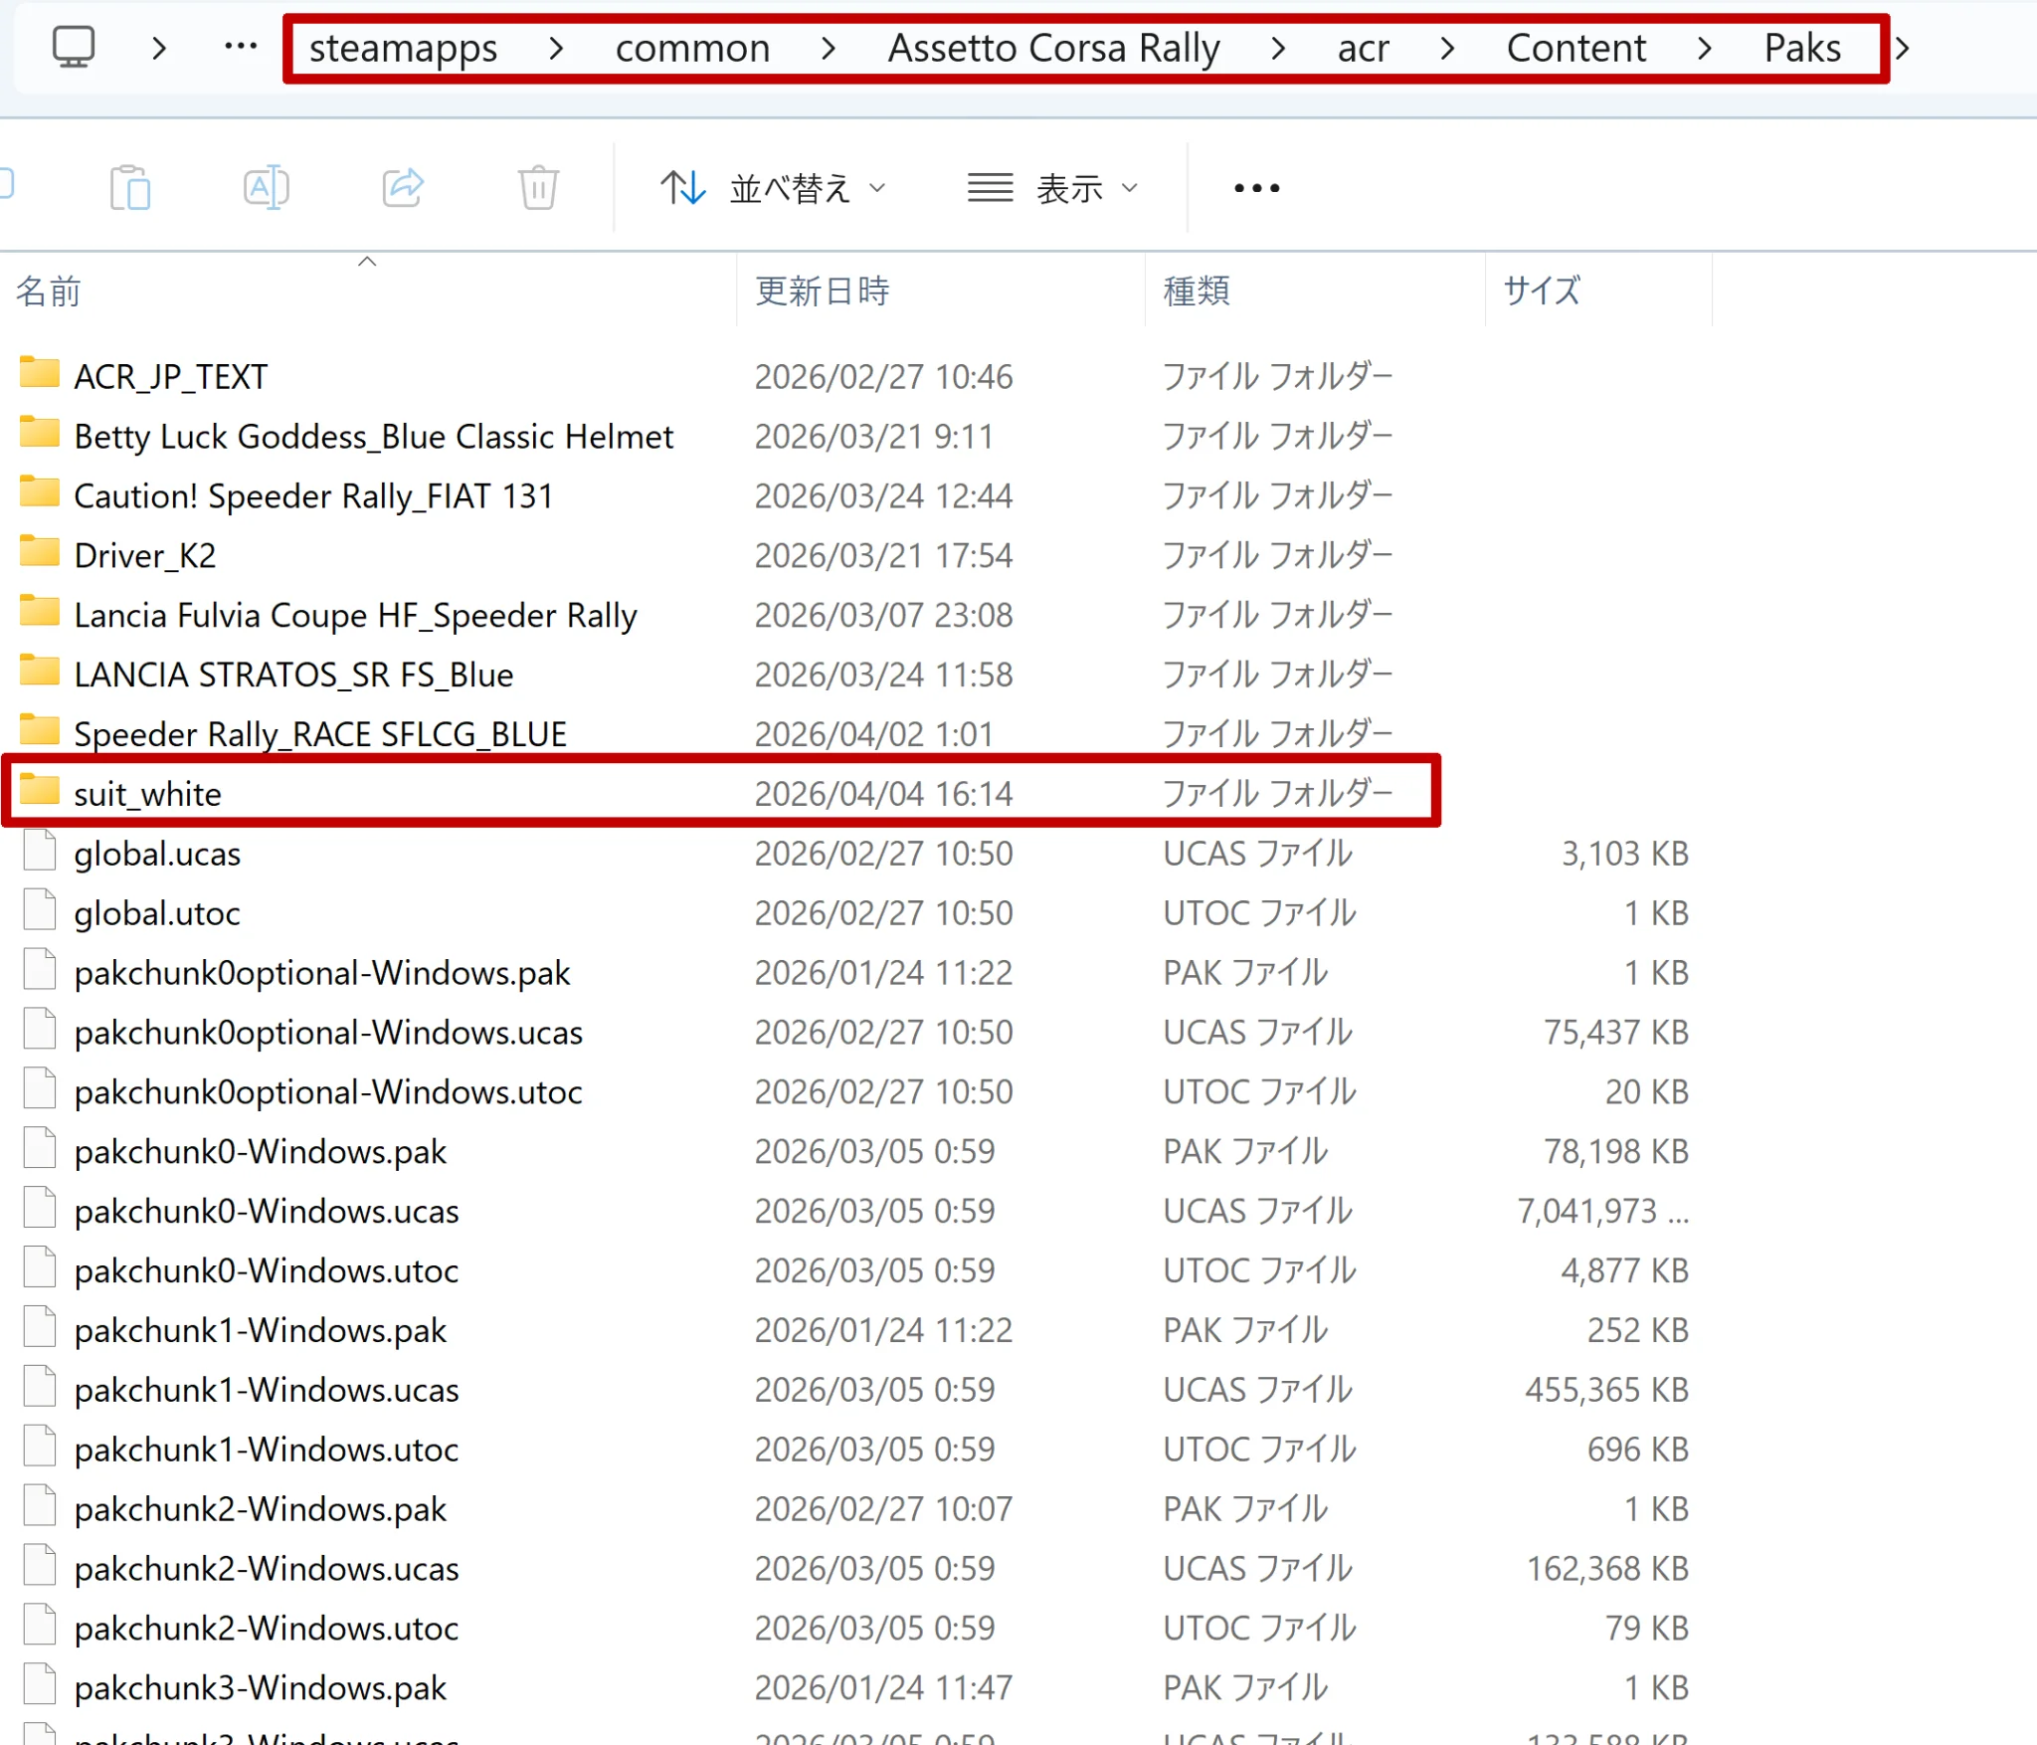Expand chevron after Paks in address bar
The height and width of the screenshot is (1745, 2037).
click(1903, 48)
